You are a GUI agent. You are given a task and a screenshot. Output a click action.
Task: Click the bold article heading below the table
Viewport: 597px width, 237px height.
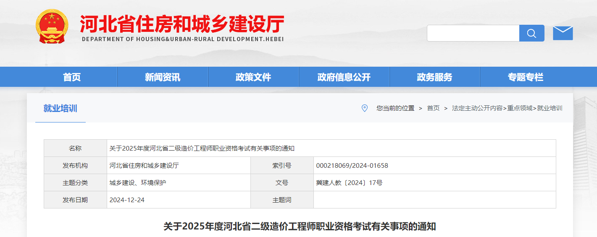pyautogui.click(x=300, y=227)
